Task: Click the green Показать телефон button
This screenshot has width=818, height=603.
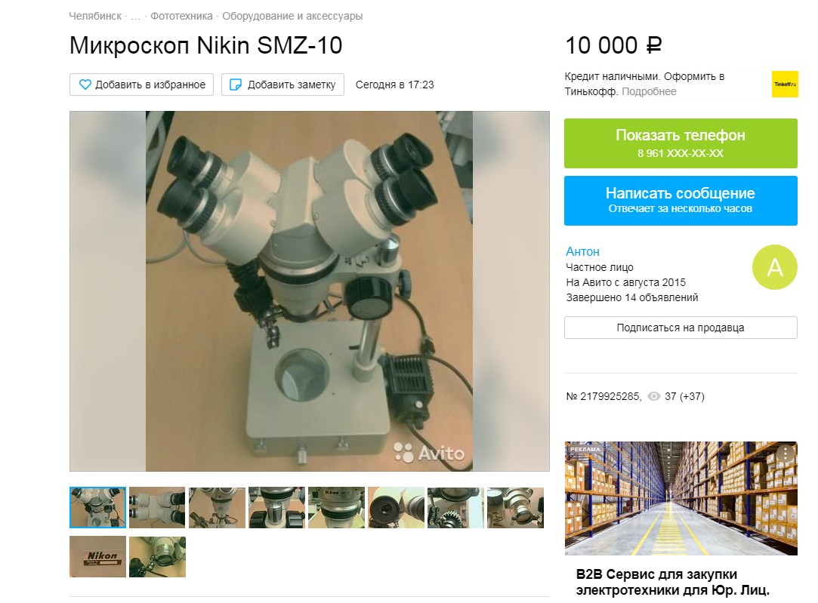Action: click(681, 143)
